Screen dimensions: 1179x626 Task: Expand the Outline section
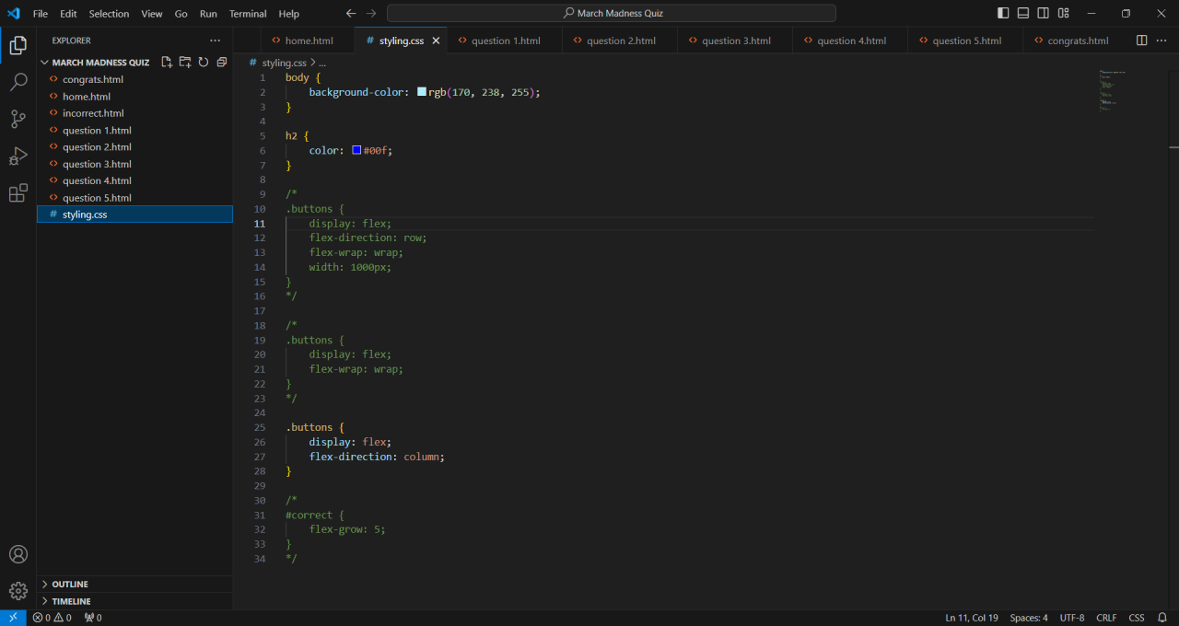click(x=70, y=585)
